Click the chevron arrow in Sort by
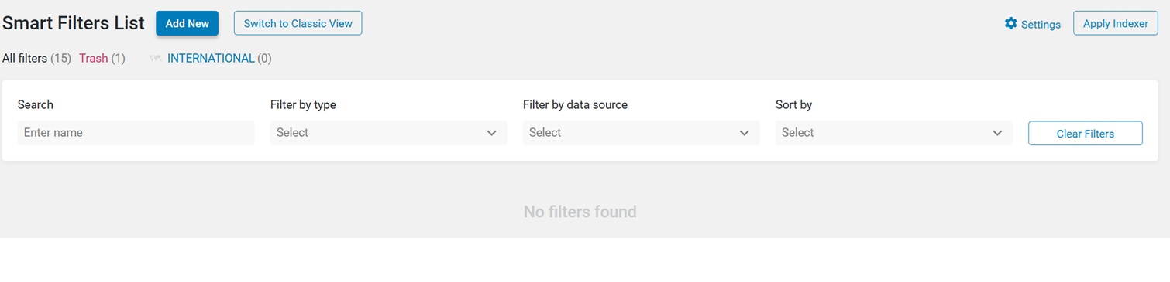This screenshot has height=282, width=1170. pos(997,133)
